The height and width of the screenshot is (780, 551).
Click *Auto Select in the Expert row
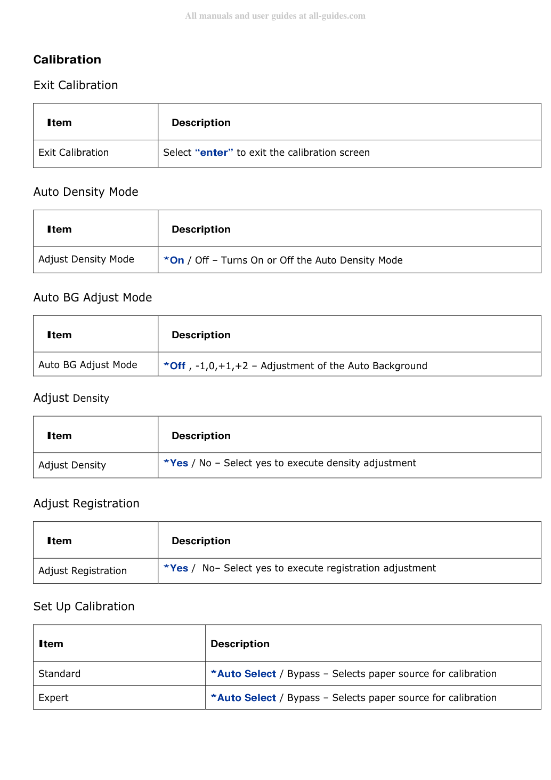pos(244,698)
